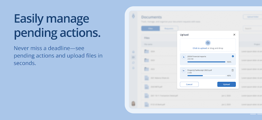This screenshot has height=120, width=262.
Task: Select the '2024 Financial reports' file name
Action: [x=197, y=56]
